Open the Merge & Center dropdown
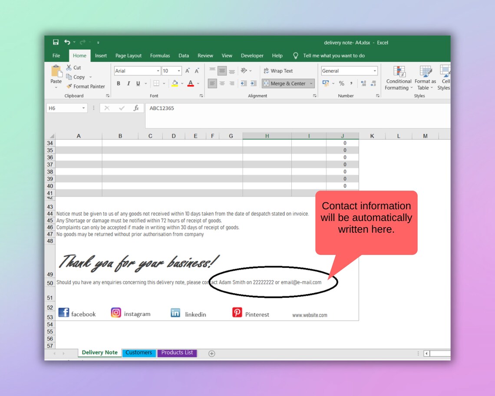The image size is (495, 396). click(311, 83)
